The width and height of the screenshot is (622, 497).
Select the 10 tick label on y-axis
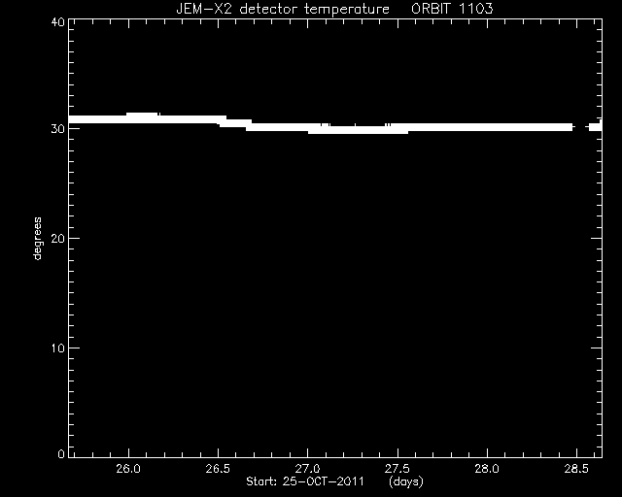(x=58, y=348)
